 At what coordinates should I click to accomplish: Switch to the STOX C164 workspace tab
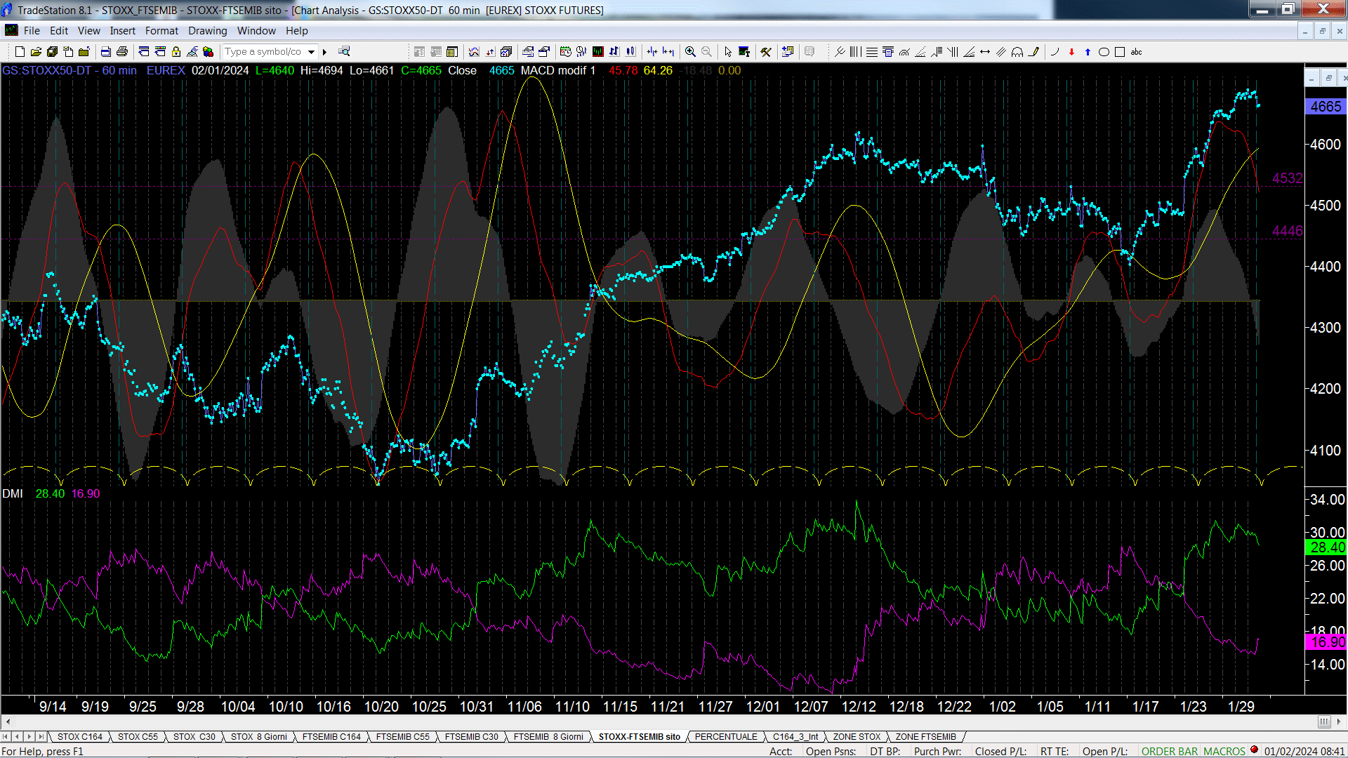pos(80,737)
